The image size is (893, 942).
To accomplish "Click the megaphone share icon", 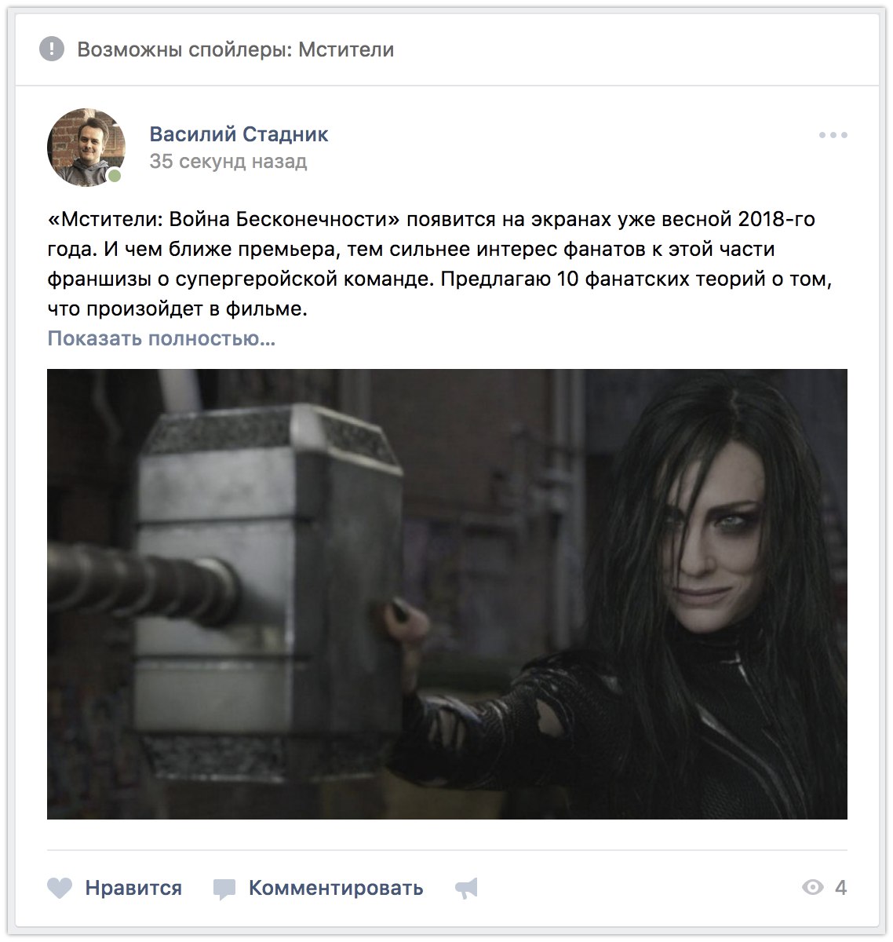I will [466, 888].
